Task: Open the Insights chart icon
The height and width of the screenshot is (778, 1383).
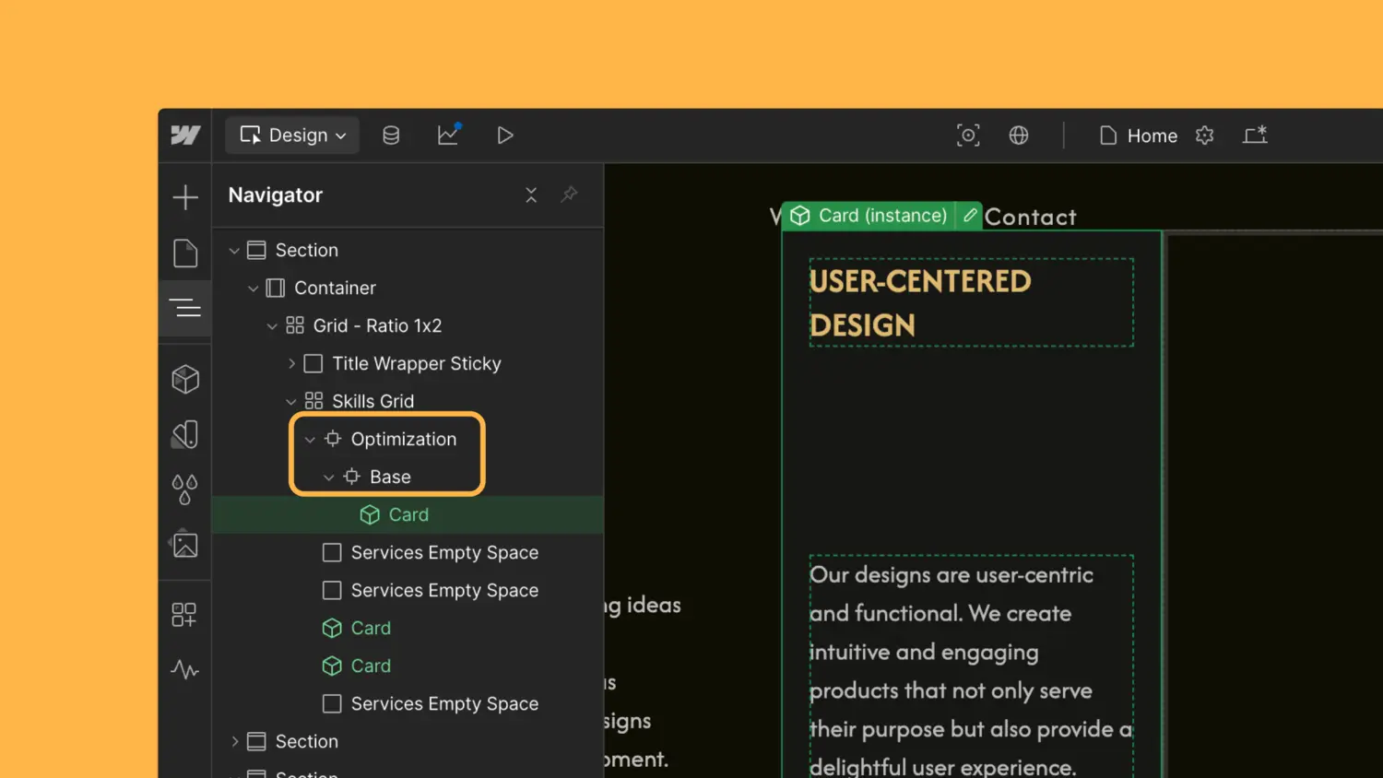Action: click(x=449, y=135)
